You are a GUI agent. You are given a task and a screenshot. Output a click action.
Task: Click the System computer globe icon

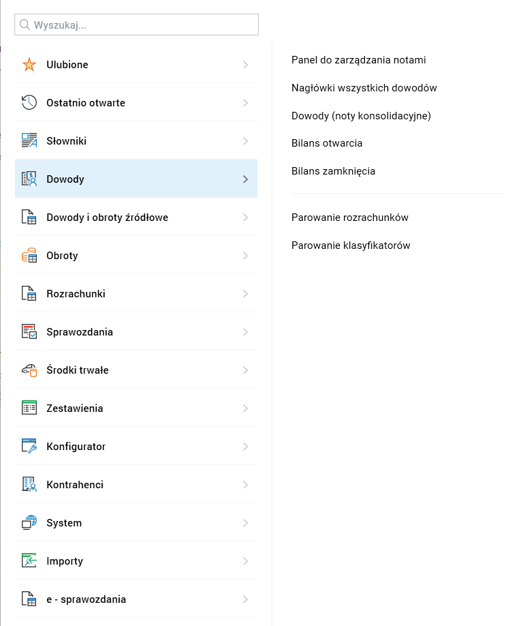29,523
